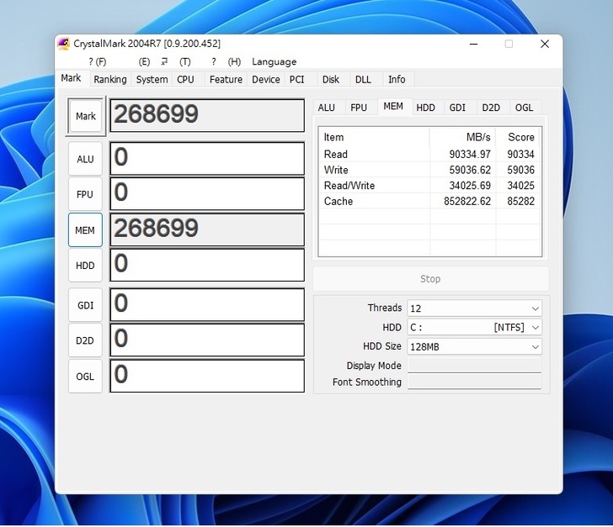
Task: Open the HDD drive selection dropdown
Action: 474,328
